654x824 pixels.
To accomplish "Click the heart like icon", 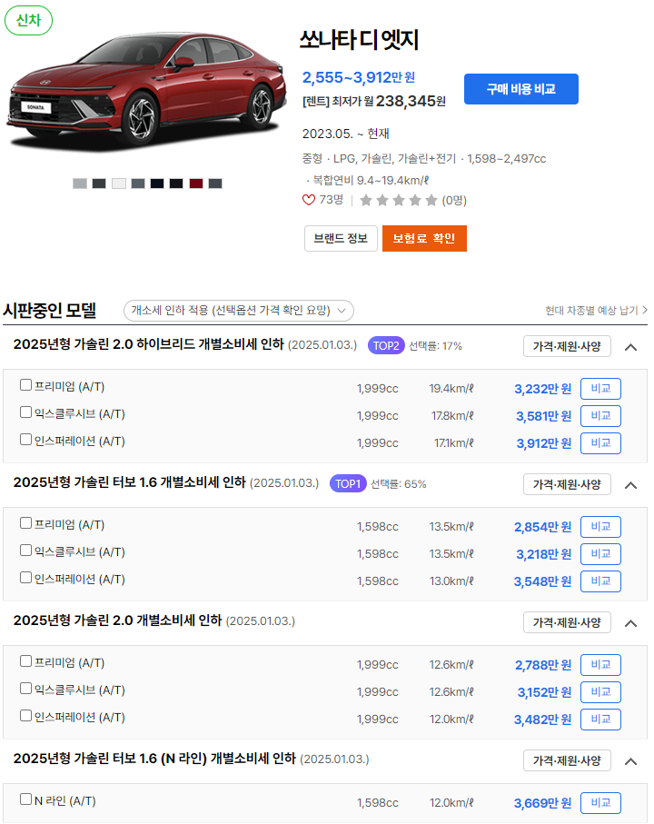I will 308,200.
